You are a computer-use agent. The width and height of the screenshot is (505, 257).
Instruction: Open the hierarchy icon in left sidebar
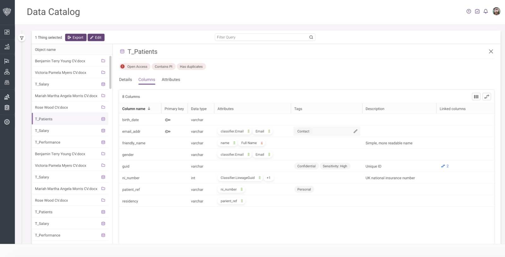click(x=7, y=72)
